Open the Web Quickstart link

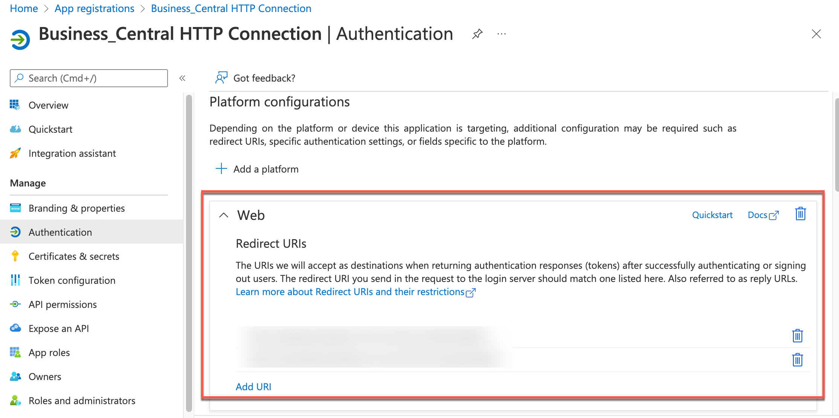712,215
